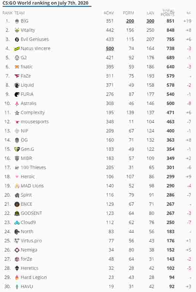The width and height of the screenshot is (196, 292).
Task: Click the BIG team logo icon
Action: coord(17,21)
